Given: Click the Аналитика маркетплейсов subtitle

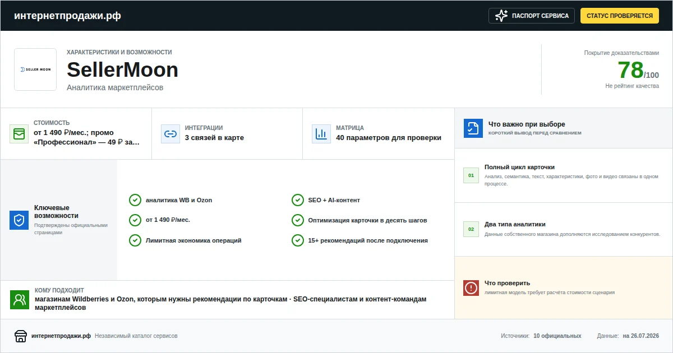Looking at the screenshot, I should pyautogui.click(x=115, y=87).
